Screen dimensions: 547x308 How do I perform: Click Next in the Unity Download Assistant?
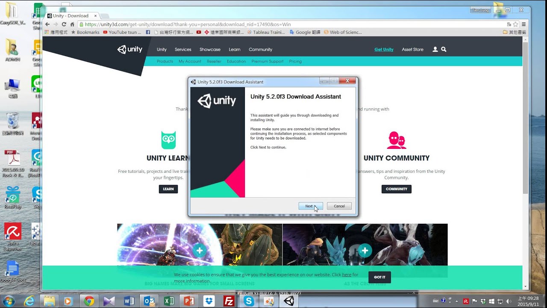click(x=311, y=206)
